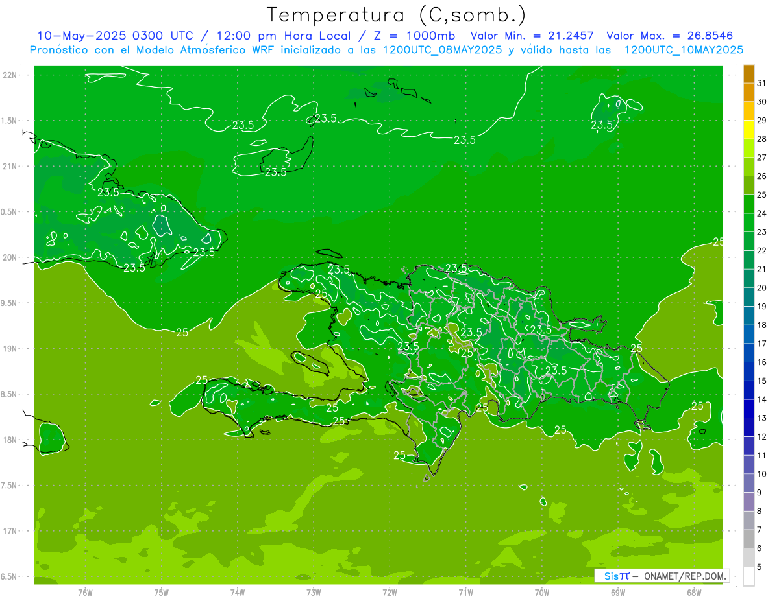Click the 7.5N latitude axis label
Screen dimensions: 779x601
coord(10,485)
